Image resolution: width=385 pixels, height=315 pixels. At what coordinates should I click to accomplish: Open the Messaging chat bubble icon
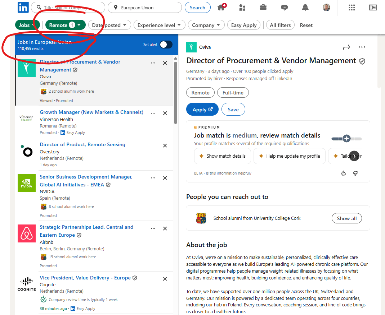(x=285, y=8)
